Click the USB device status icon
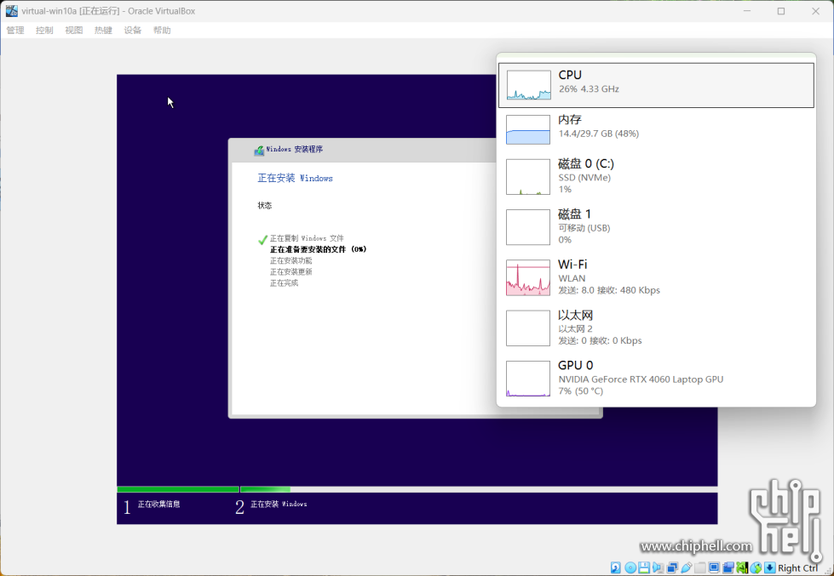Image resolution: width=834 pixels, height=576 pixels. (x=686, y=567)
